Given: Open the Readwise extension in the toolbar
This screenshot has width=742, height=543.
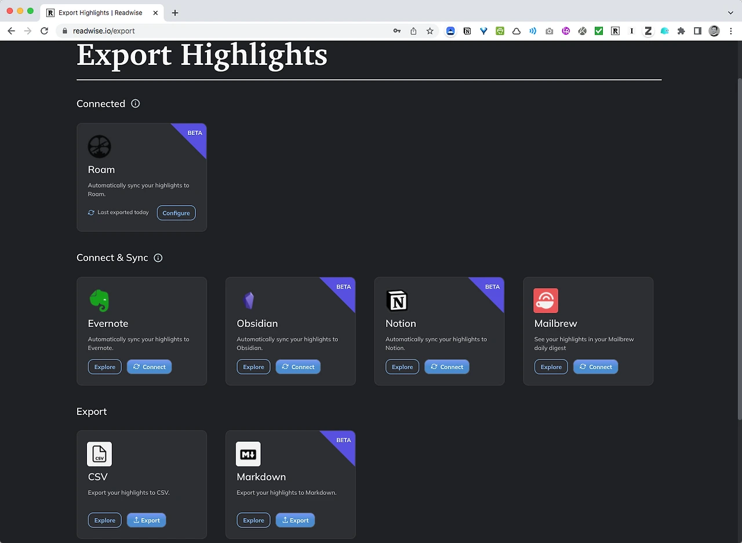Looking at the screenshot, I should point(615,31).
